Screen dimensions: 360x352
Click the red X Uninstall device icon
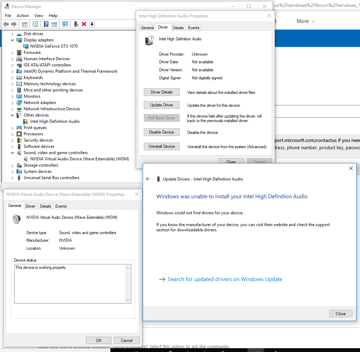coord(84,24)
